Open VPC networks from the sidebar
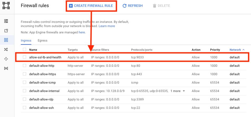 tap(6, 21)
